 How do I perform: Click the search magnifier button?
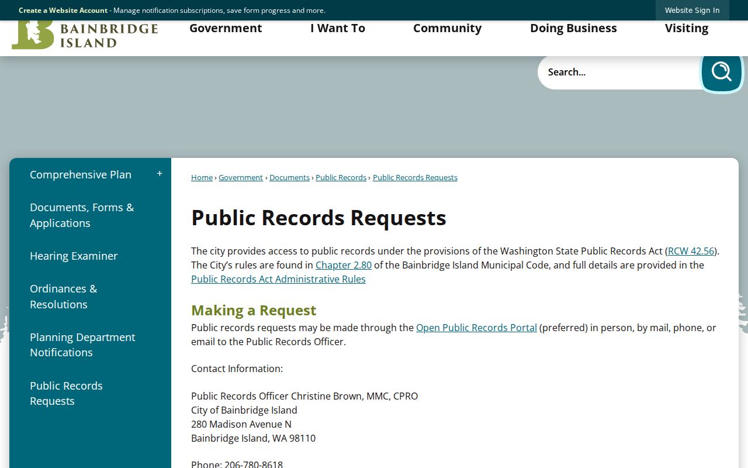tap(721, 72)
